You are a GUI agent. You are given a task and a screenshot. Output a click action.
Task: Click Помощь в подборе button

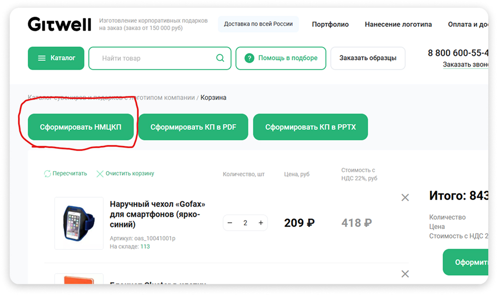280,58
